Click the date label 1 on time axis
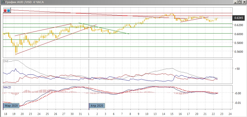Image resolution: width=247 pixels, height=117 pixels. click(89, 114)
